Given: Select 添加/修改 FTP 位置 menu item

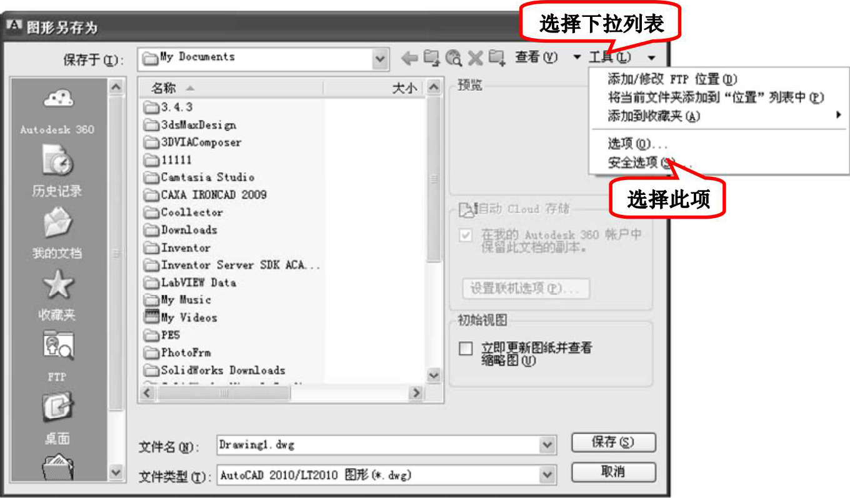Looking at the screenshot, I should (x=672, y=79).
